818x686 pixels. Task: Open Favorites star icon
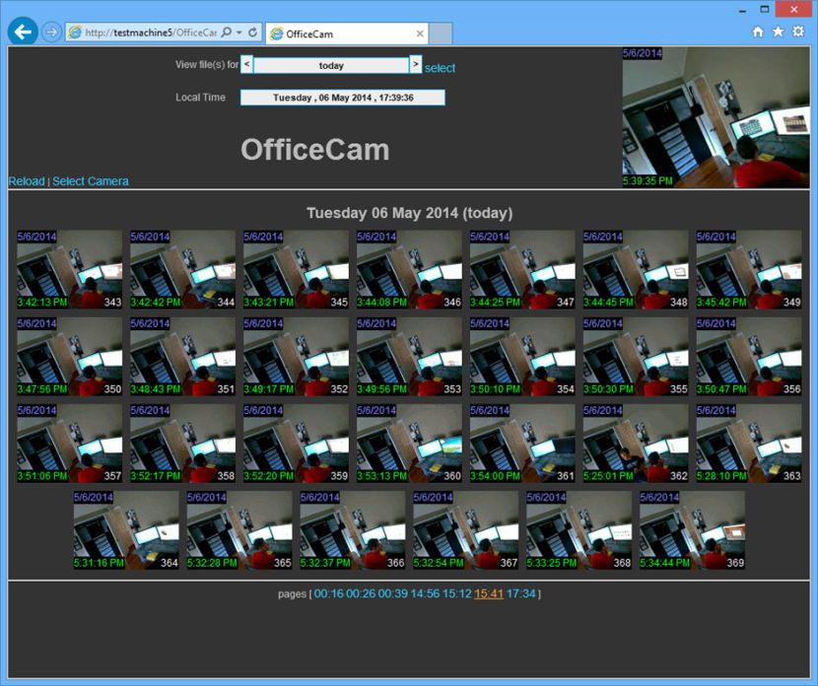778,32
